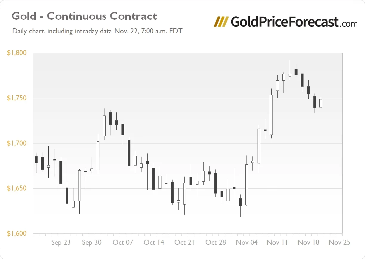
Task: Select the Sep 30 date label
Action: [92, 242]
